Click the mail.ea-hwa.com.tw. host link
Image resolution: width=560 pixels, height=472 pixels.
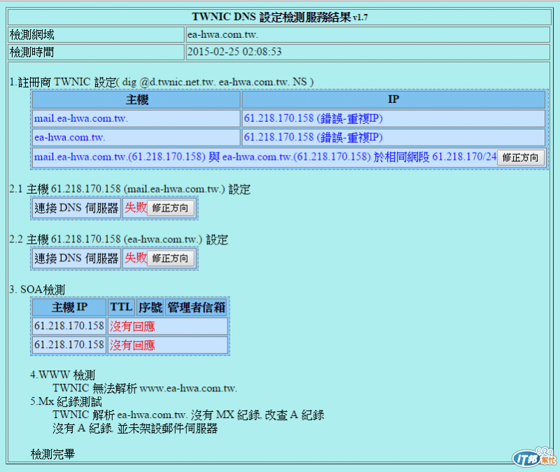[x=80, y=118]
